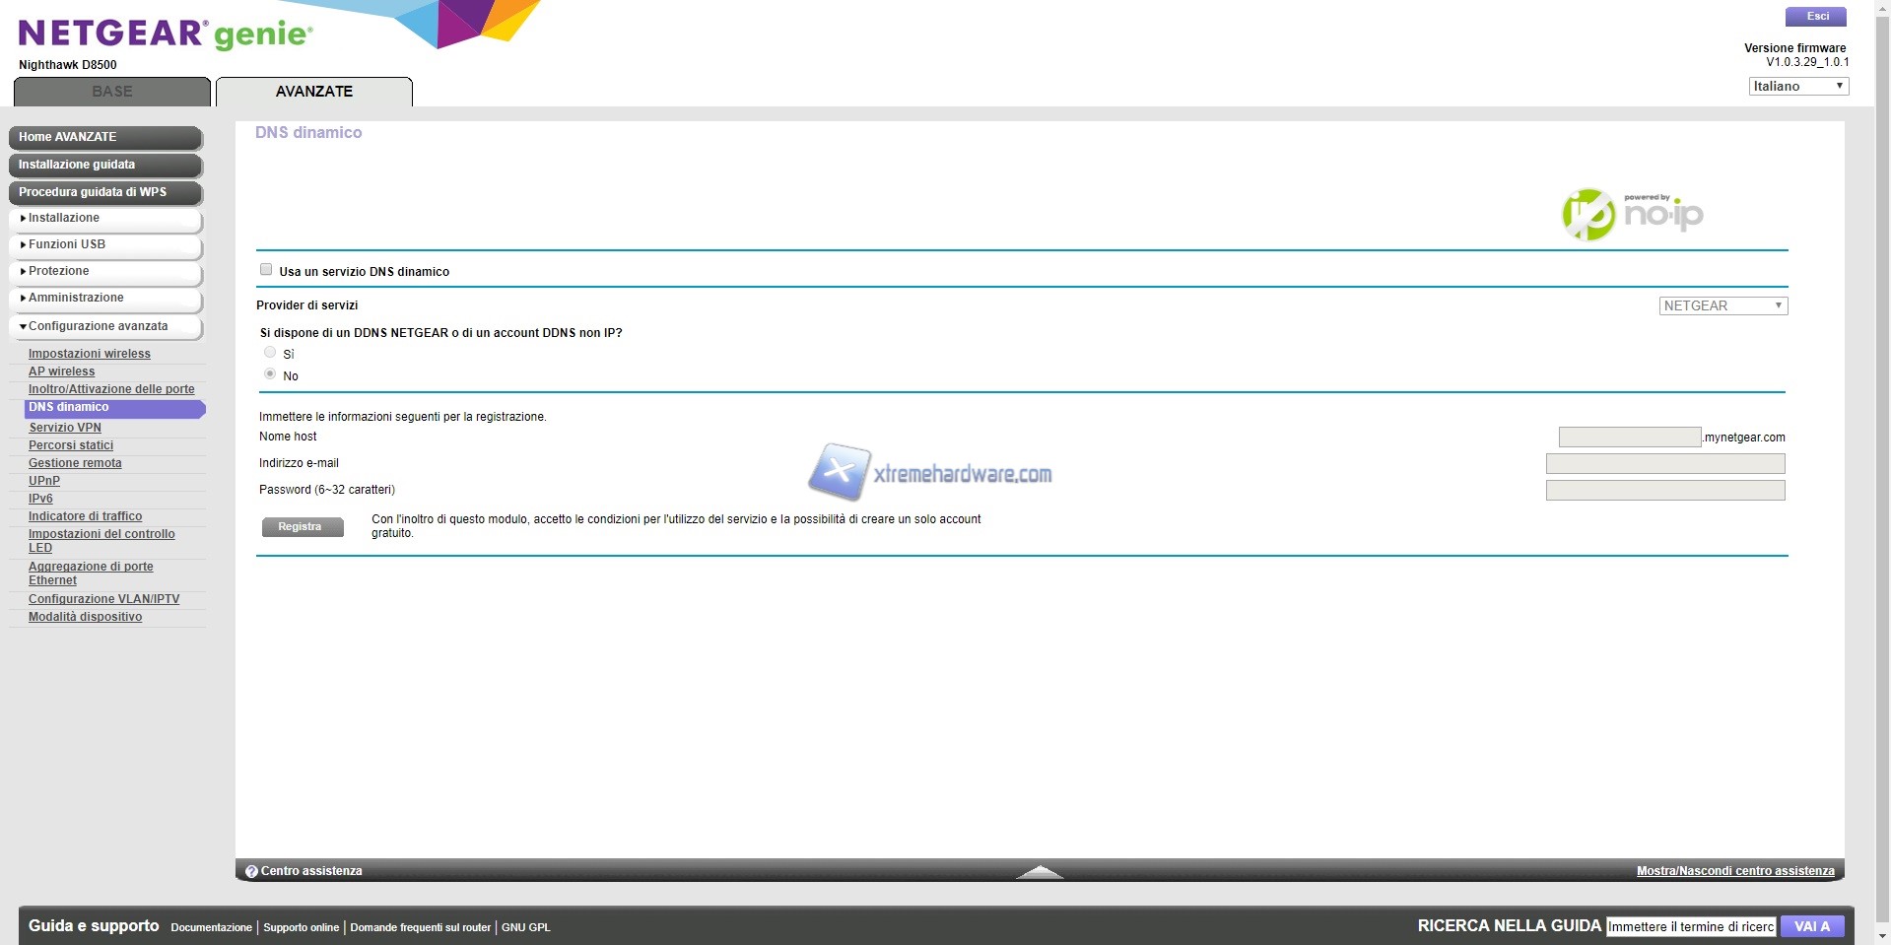1891x945 pixels.
Task: Open the Italiano language dropdown
Action: [1798, 87]
